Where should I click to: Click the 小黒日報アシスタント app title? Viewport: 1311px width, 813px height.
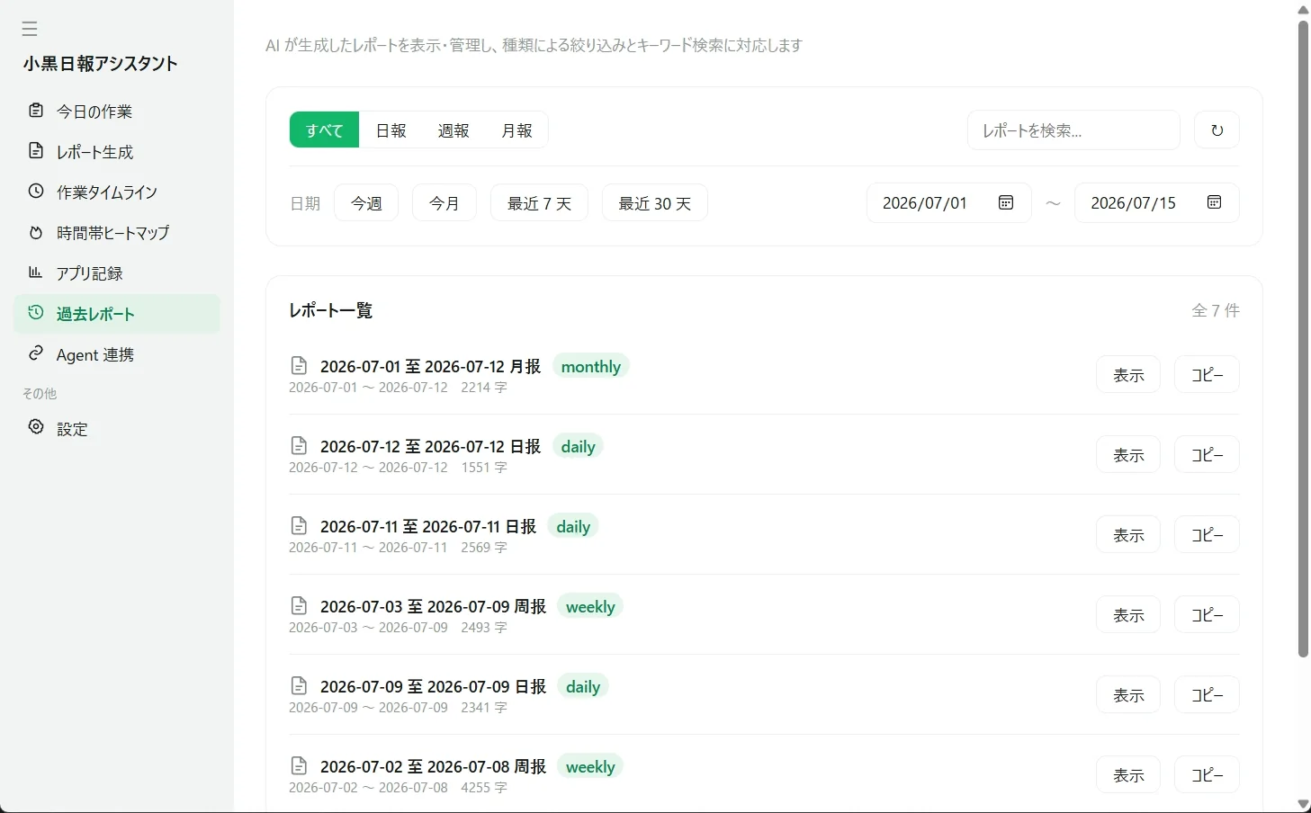coord(101,63)
